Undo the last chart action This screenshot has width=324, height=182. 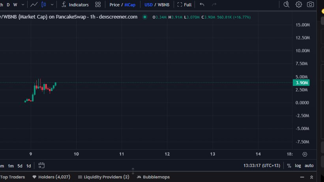coord(202,5)
